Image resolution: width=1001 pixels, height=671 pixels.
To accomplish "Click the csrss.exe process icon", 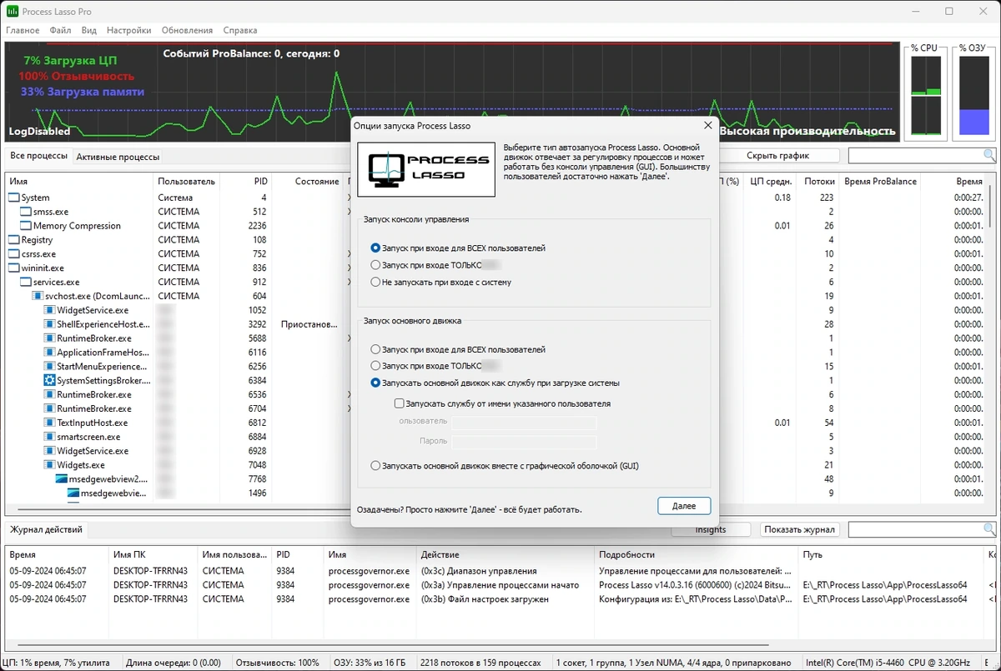I will point(14,254).
